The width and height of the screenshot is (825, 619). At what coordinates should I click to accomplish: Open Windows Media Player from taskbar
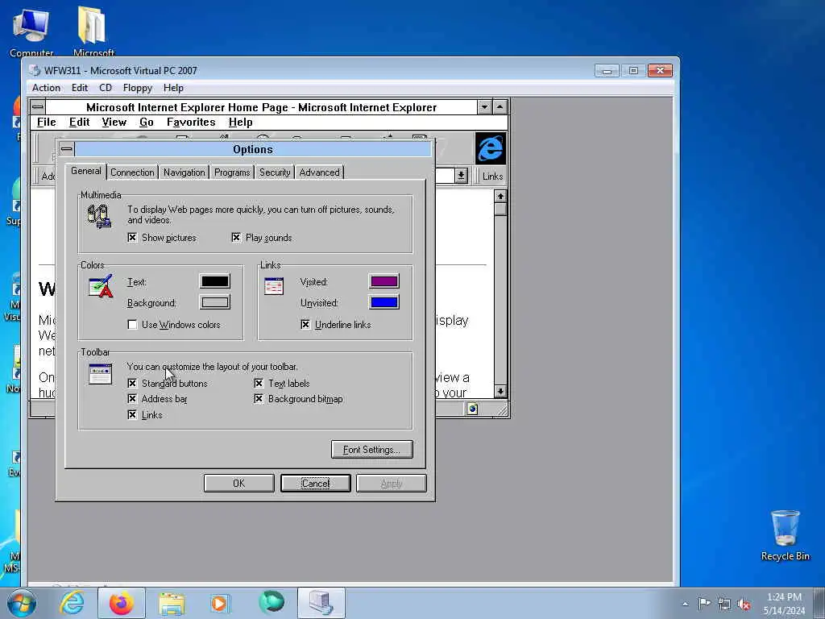(220, 603)
